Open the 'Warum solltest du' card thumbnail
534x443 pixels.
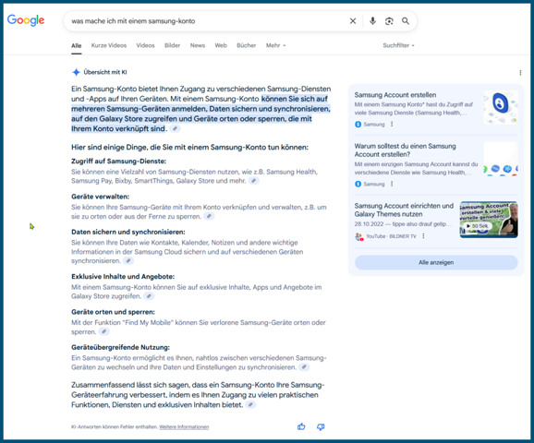coord(501,159)
